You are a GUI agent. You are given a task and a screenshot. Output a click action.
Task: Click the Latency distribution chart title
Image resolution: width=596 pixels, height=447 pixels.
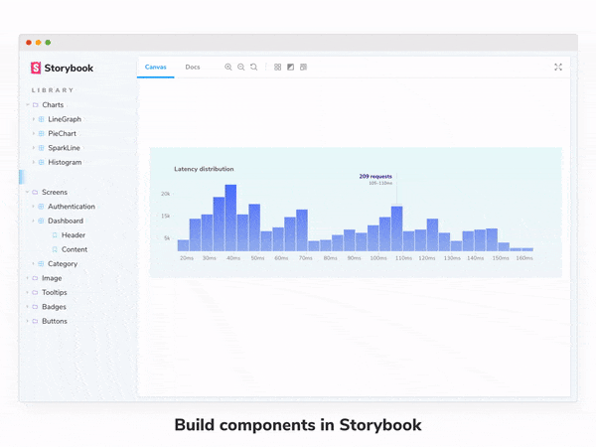[204, 169]
